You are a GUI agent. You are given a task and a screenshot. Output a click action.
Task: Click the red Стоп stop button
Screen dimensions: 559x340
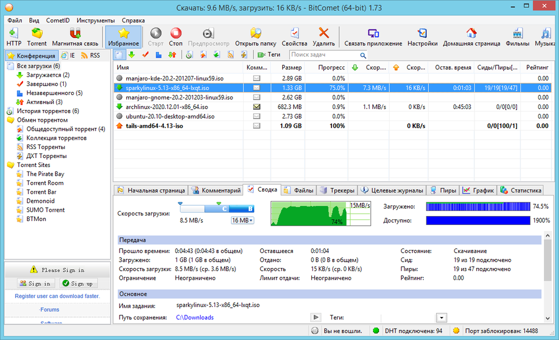[176, 37]
